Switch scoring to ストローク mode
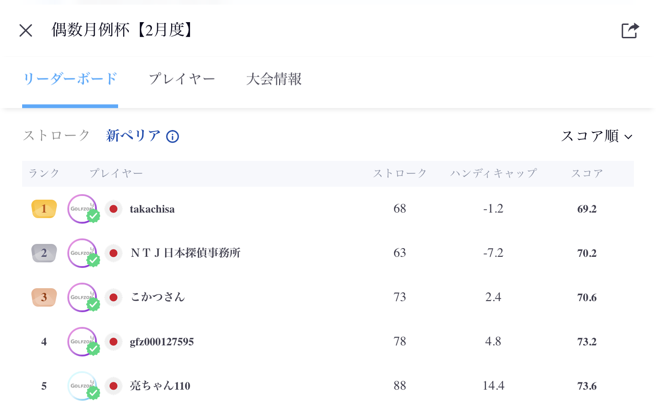 [x=56, y=136]
